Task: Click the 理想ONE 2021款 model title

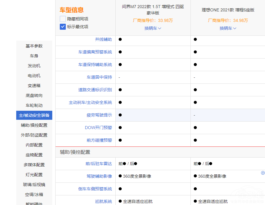Action: [228, 10]
